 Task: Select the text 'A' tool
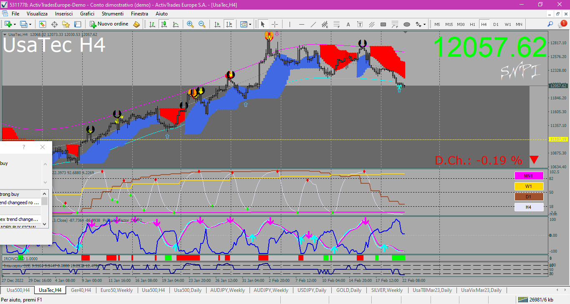pyautogui.click(x=348, y=24)
